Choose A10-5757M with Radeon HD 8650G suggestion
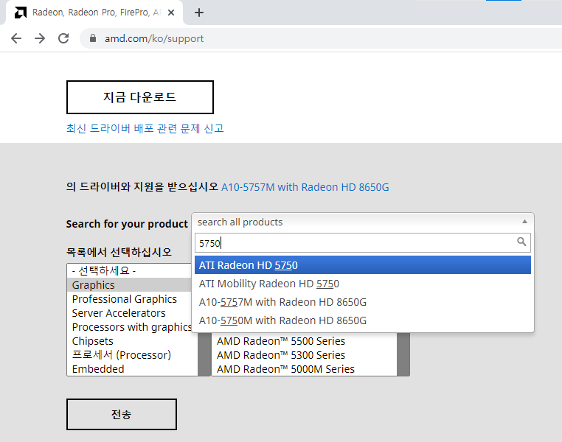This screenshot has height=442, width=562. [x=363, y=302]
